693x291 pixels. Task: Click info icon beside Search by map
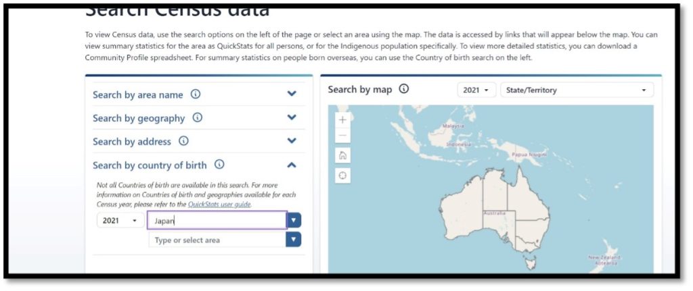pyautogui.click(x=404, y=89)
